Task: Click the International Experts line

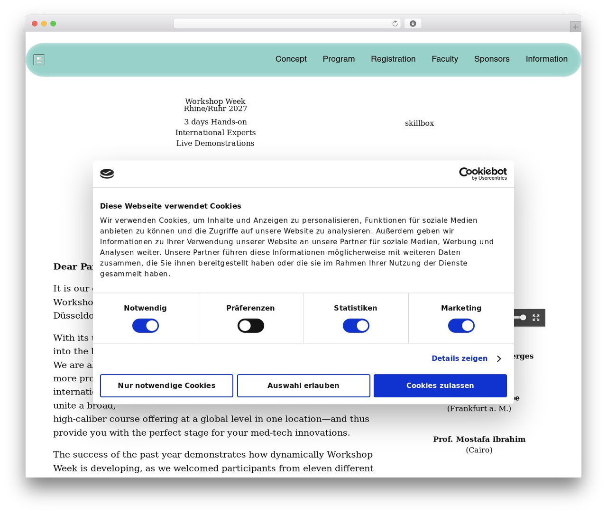Action: [x=215, y=133]
